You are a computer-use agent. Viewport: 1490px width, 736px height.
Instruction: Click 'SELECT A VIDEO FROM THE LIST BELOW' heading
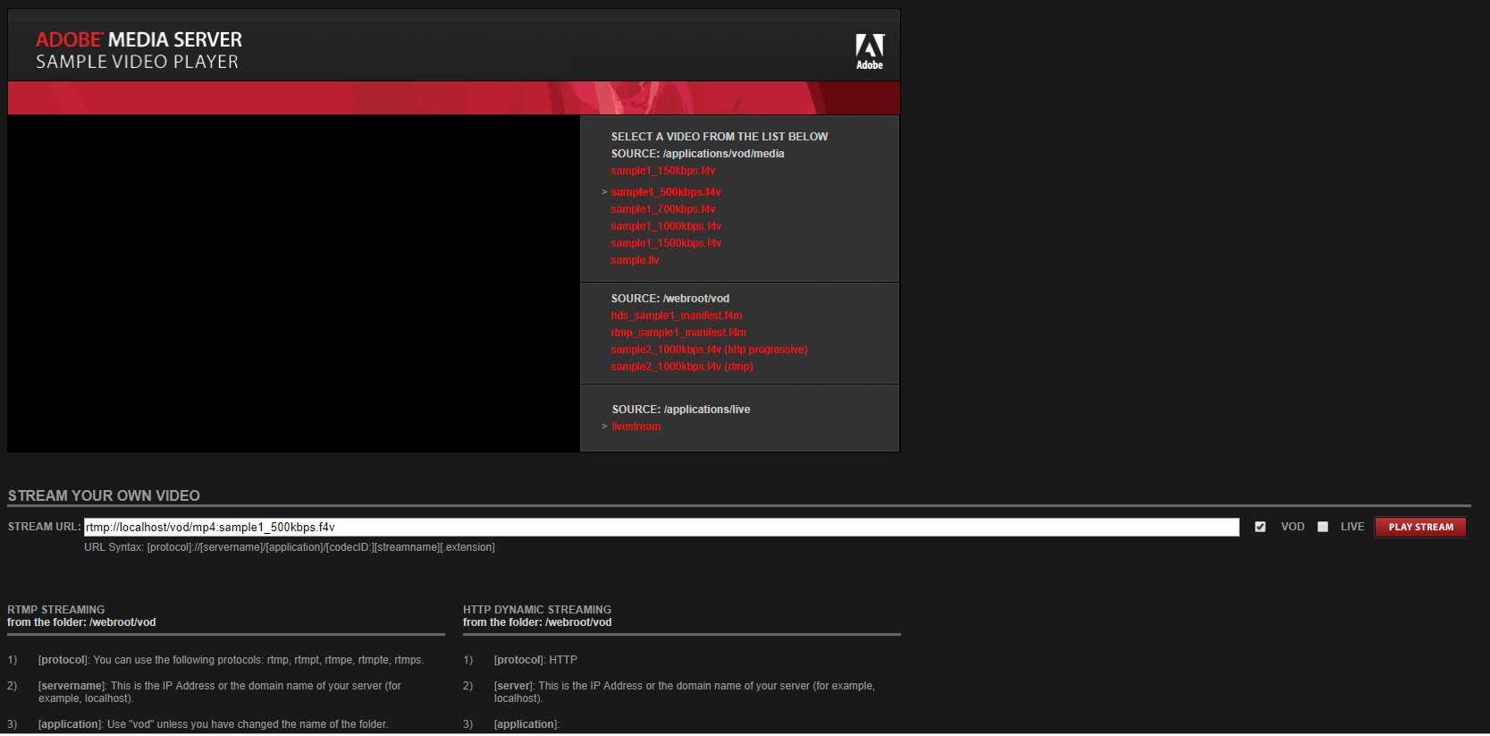(720, 137)
